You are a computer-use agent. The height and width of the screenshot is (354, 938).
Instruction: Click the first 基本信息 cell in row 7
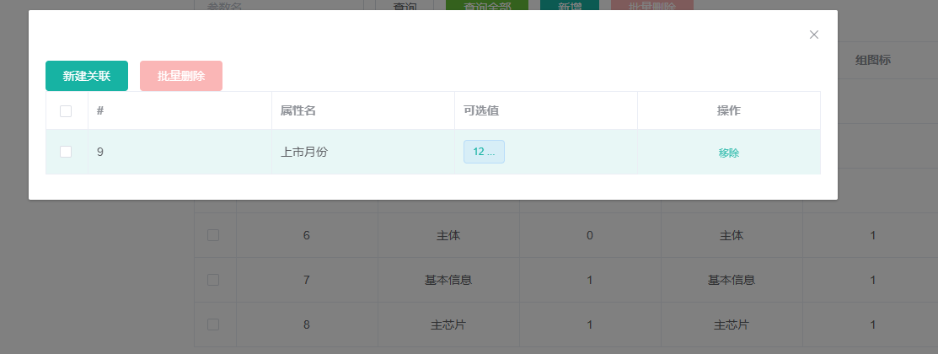tap(448, 280)
